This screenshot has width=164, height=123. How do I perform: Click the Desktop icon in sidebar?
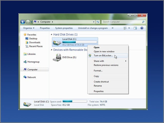click(x=27, y=38)
